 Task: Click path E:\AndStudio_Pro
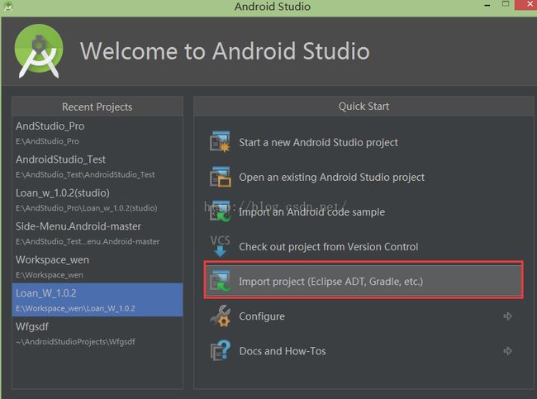[x=47, y=141]
